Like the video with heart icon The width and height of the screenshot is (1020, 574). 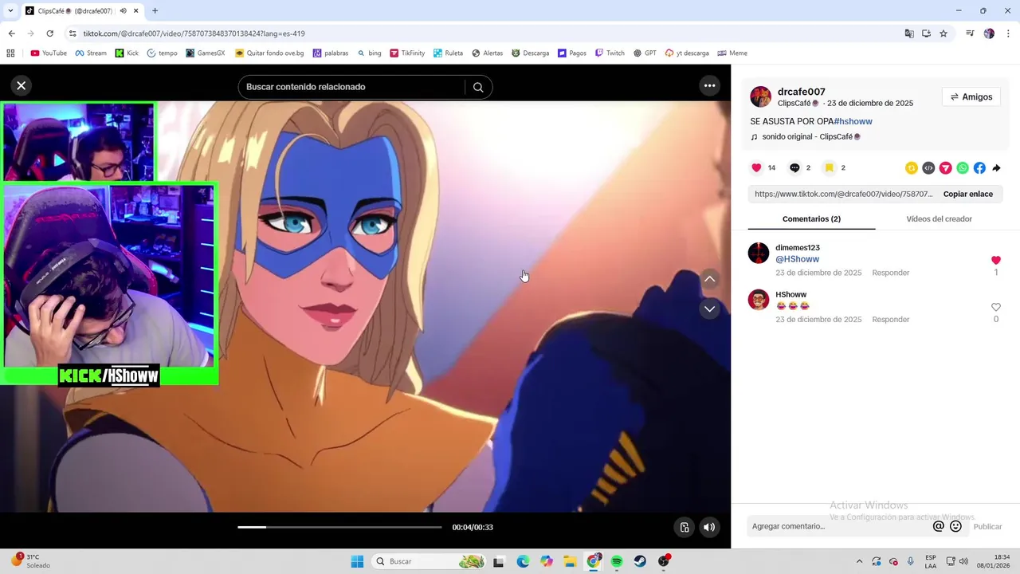[756, 167]
